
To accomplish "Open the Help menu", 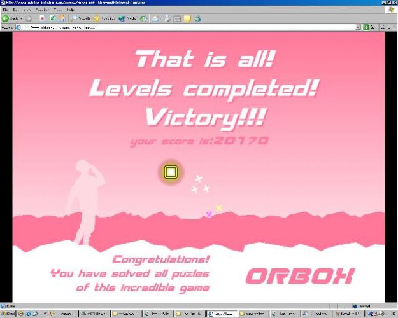I will 70,10.
